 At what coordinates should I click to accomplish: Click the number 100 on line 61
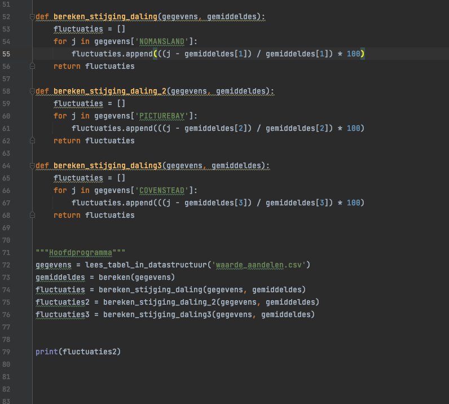click(353, 128)
